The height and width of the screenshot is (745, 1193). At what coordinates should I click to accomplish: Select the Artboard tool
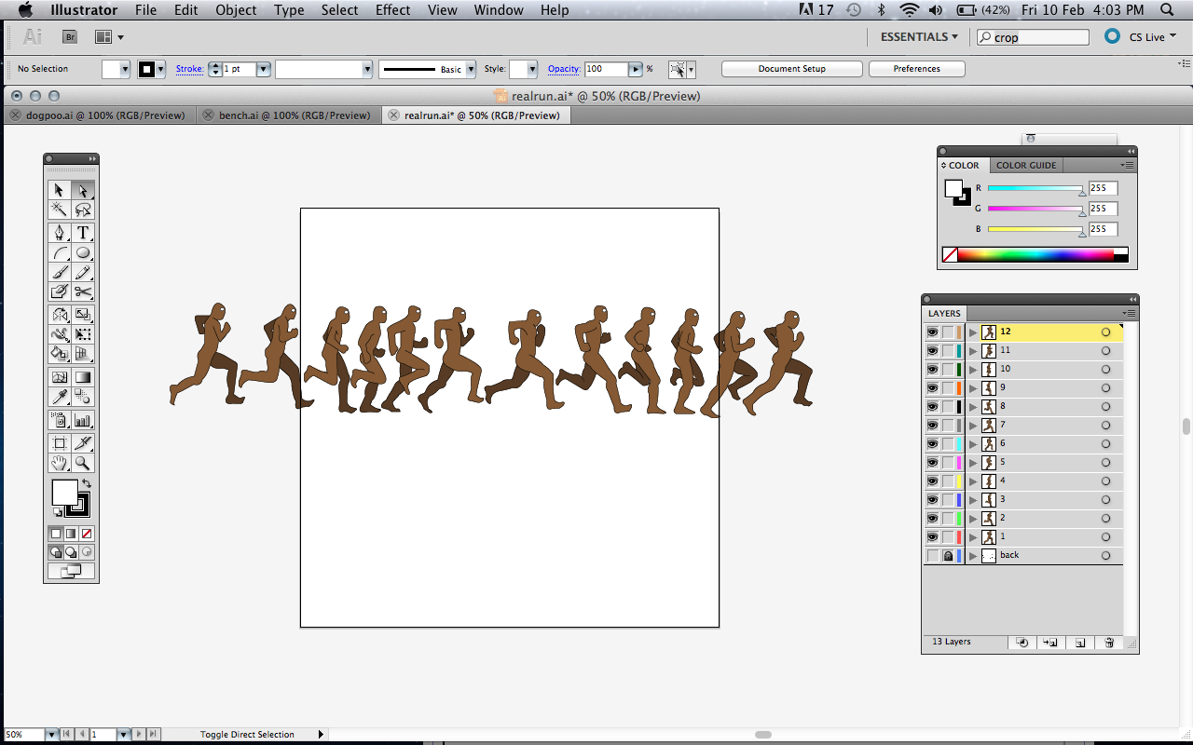point(60,443)
